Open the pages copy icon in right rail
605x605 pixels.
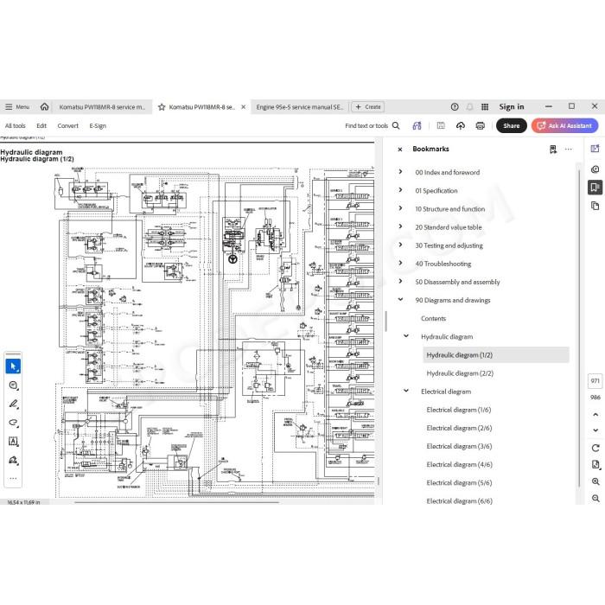click(595, 206)
